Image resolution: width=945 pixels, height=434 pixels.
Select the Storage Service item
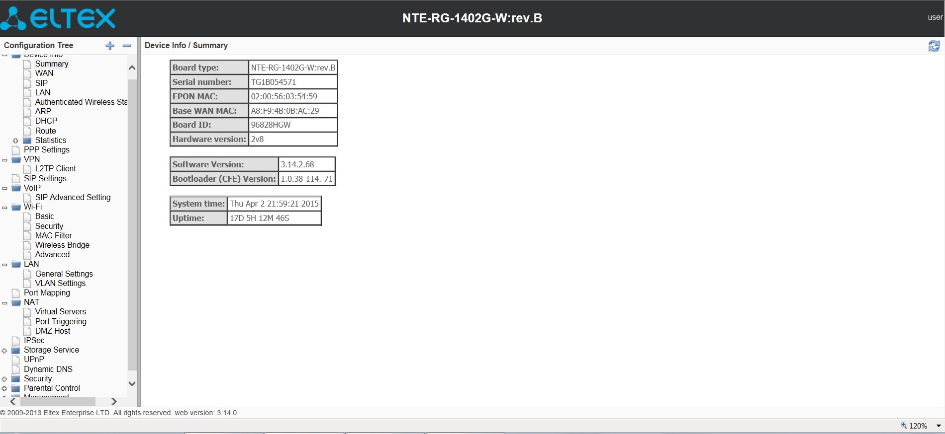[51, 350]
